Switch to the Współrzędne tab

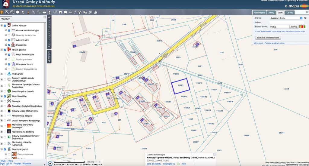coord(259,13)
